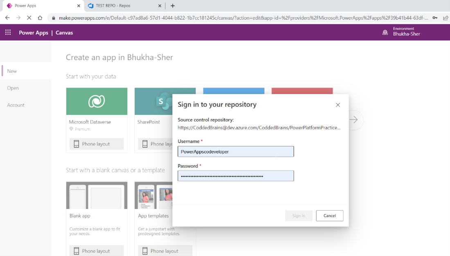The width and height of the screenshot is (450, 256).
Task: Open the Microsoft Dataverse data source tile
Action: [x=97, y=101]
